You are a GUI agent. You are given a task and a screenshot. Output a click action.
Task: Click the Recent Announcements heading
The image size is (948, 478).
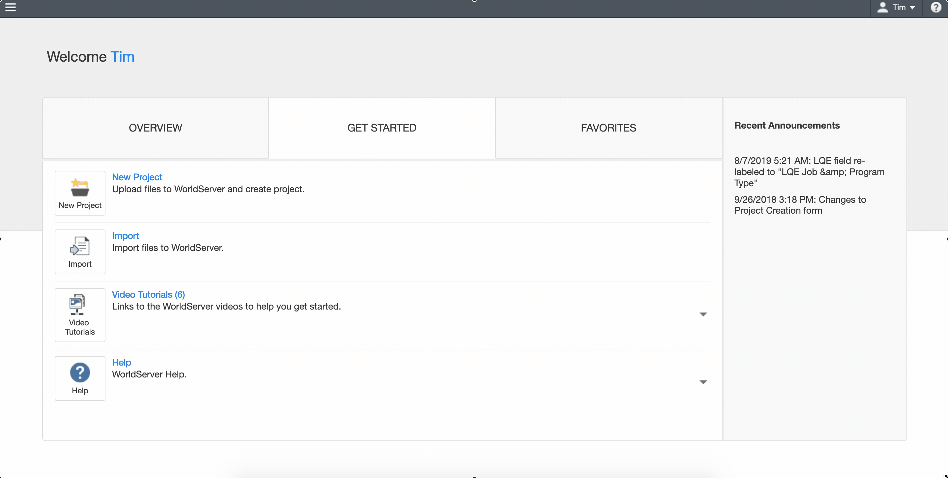point(787,126)
